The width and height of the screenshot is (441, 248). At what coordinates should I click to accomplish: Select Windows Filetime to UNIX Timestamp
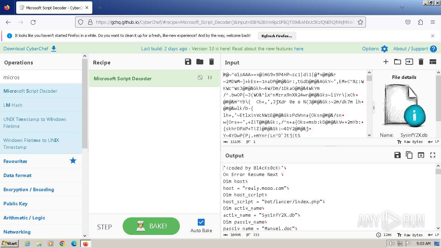click(x=41, y=144)
